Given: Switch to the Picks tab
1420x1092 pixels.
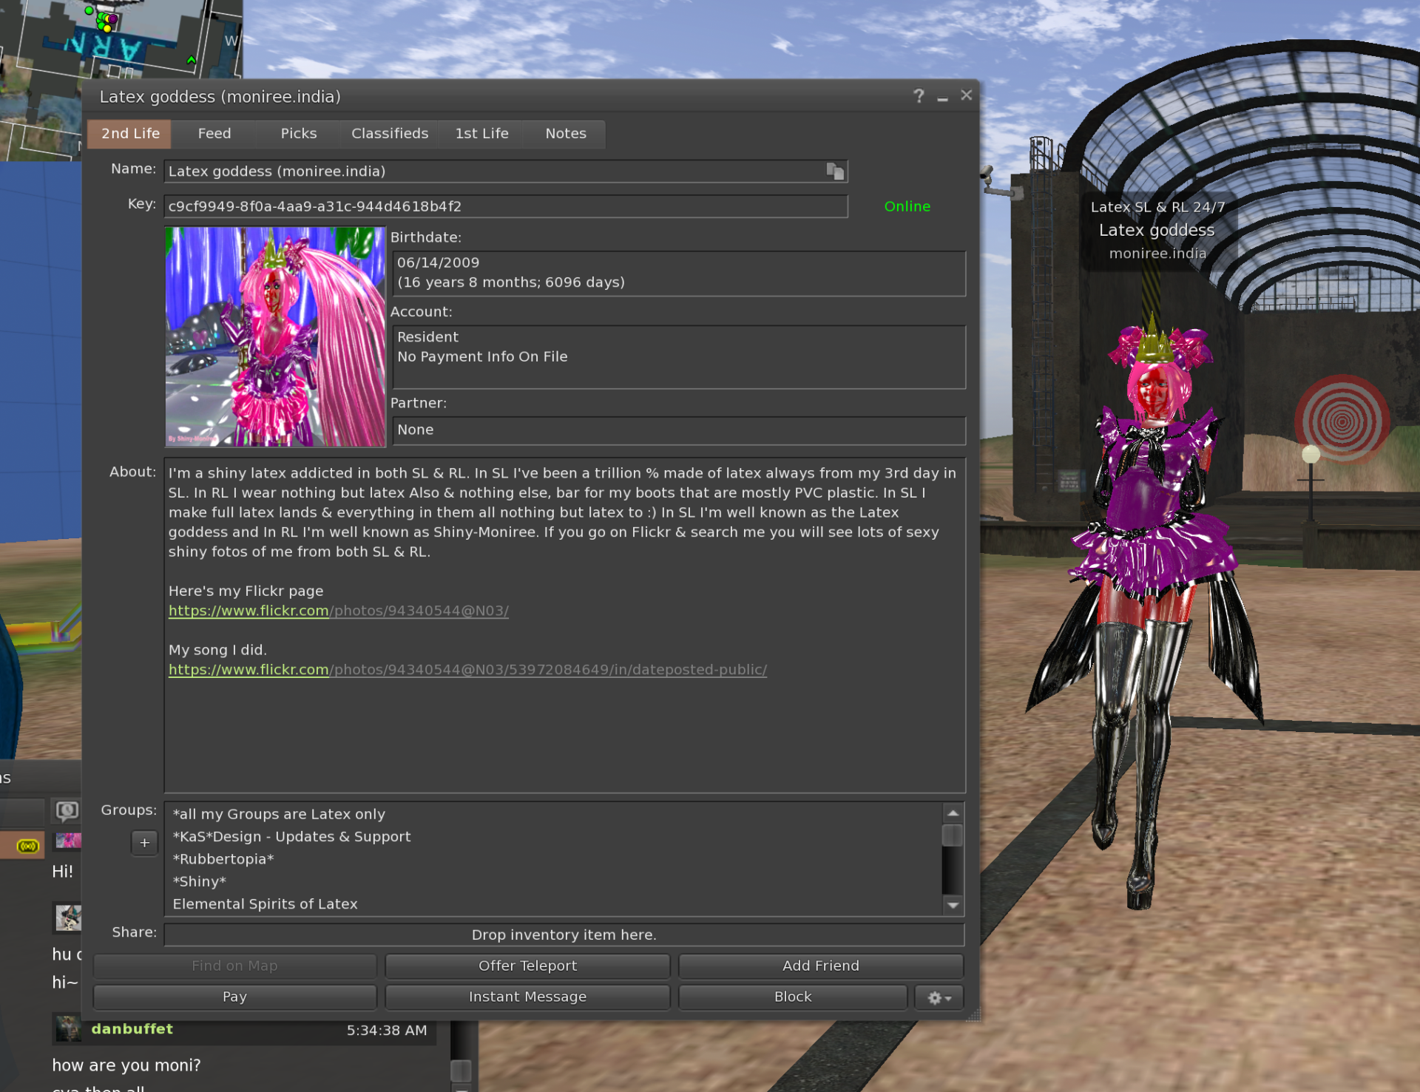Looking at the screenshot, I should (298, 133).
